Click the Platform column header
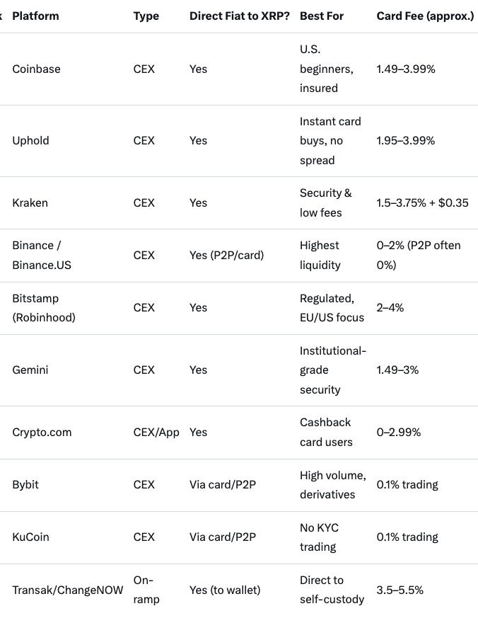The image size is (478, 623). pyautogui.click(x=36, y=16)
